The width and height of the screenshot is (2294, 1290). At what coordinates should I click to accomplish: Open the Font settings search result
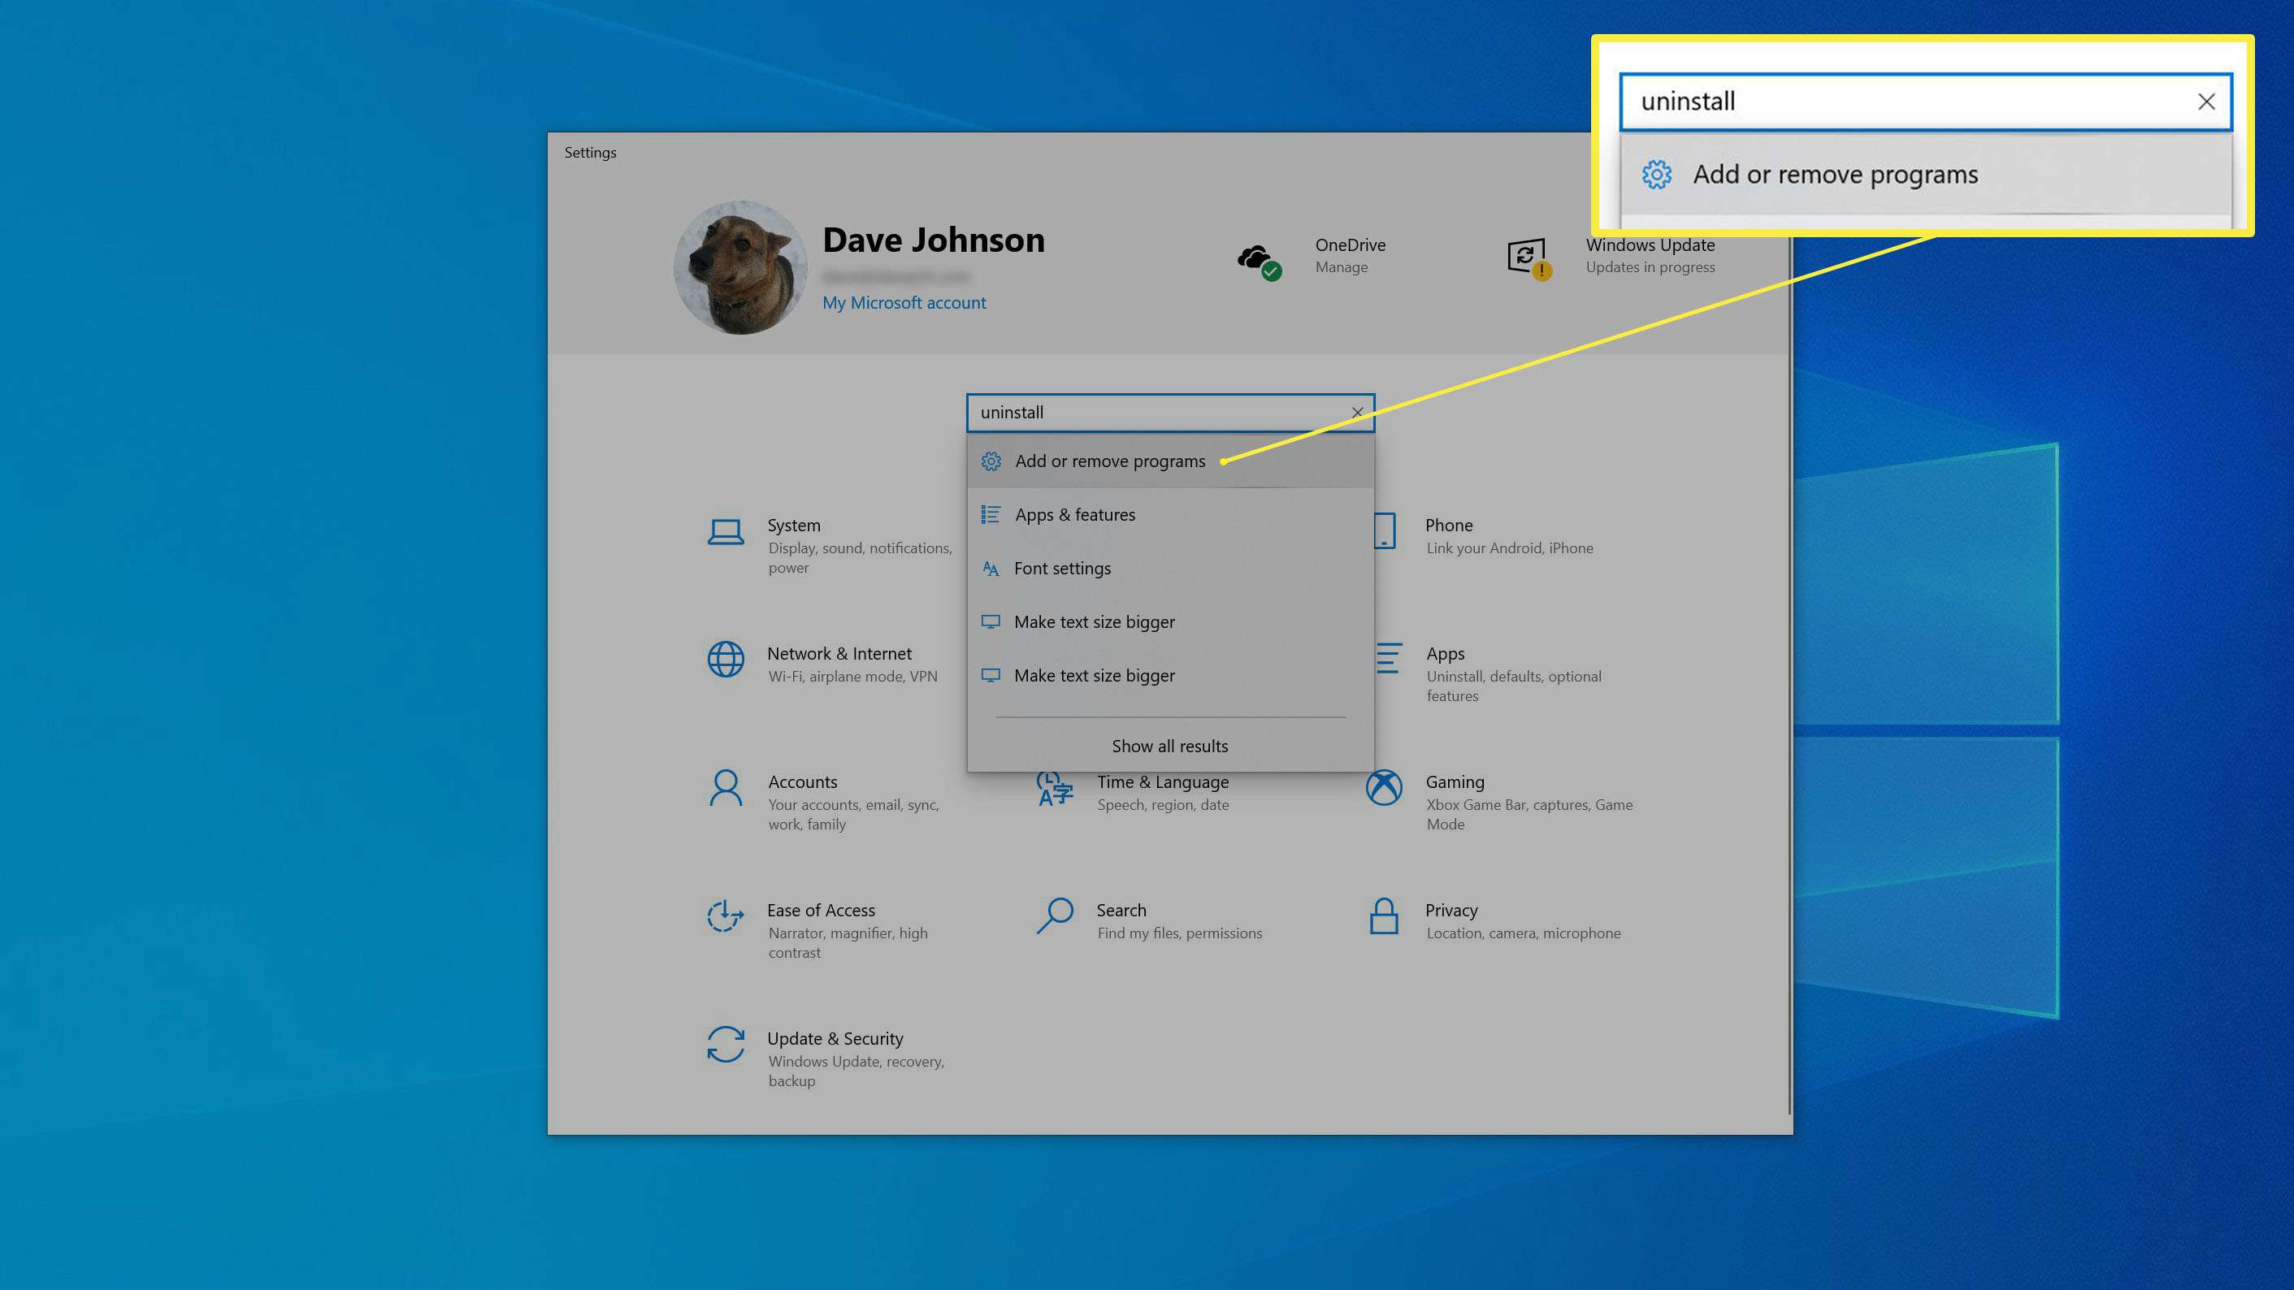1170,568
